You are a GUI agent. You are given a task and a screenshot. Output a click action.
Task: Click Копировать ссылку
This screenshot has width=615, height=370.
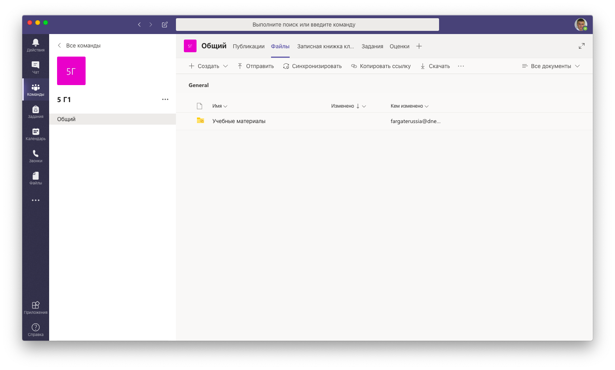(x=381, y=66)
